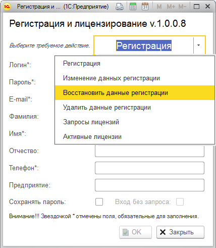Click the M- memory subtract button
Image resolution: width=216 pixels, height=248 pixels.
coord(182,7)
